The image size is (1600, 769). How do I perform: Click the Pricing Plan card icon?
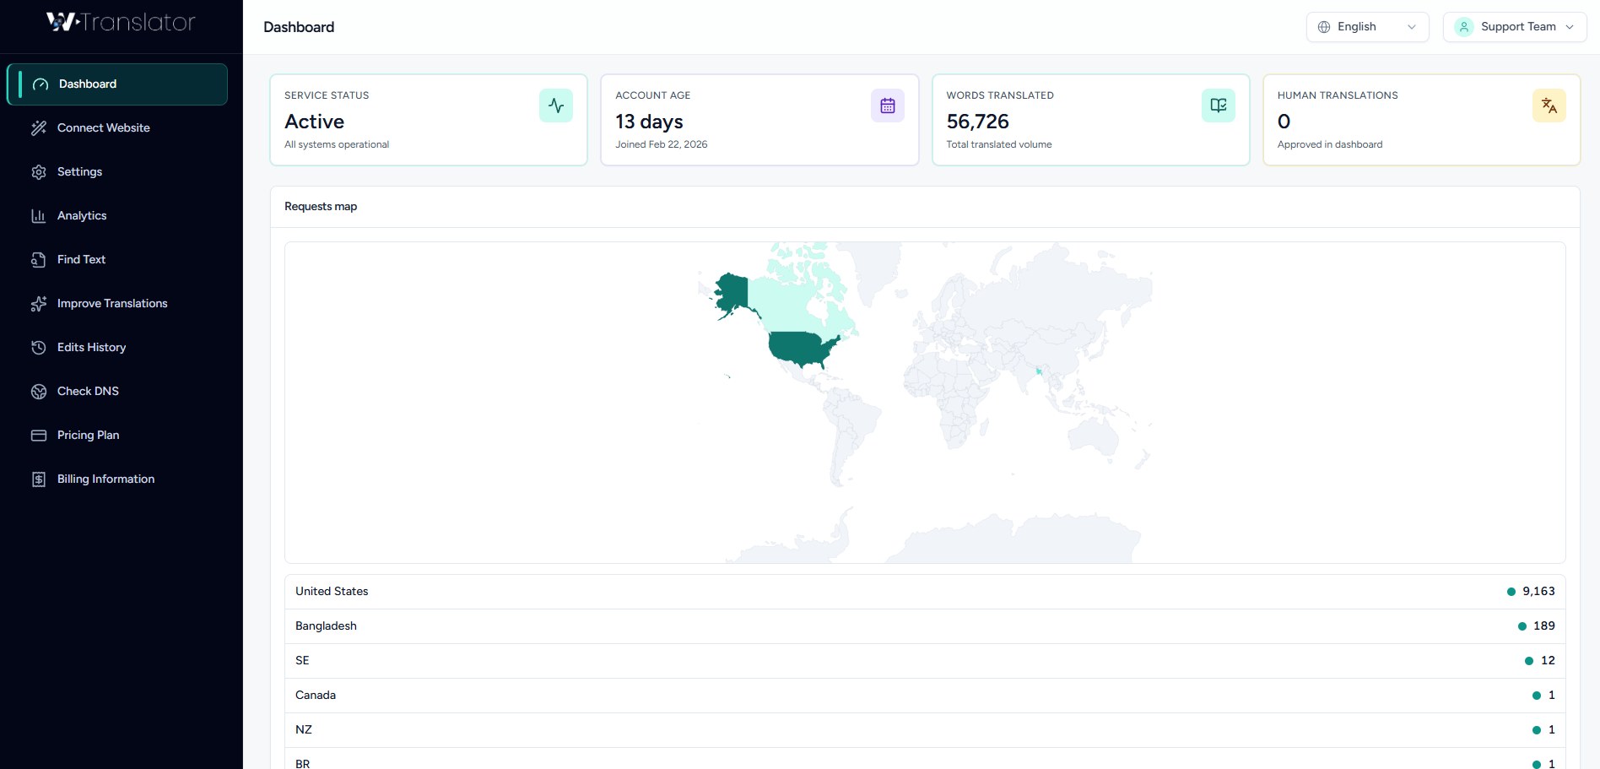tap(39, 435)
